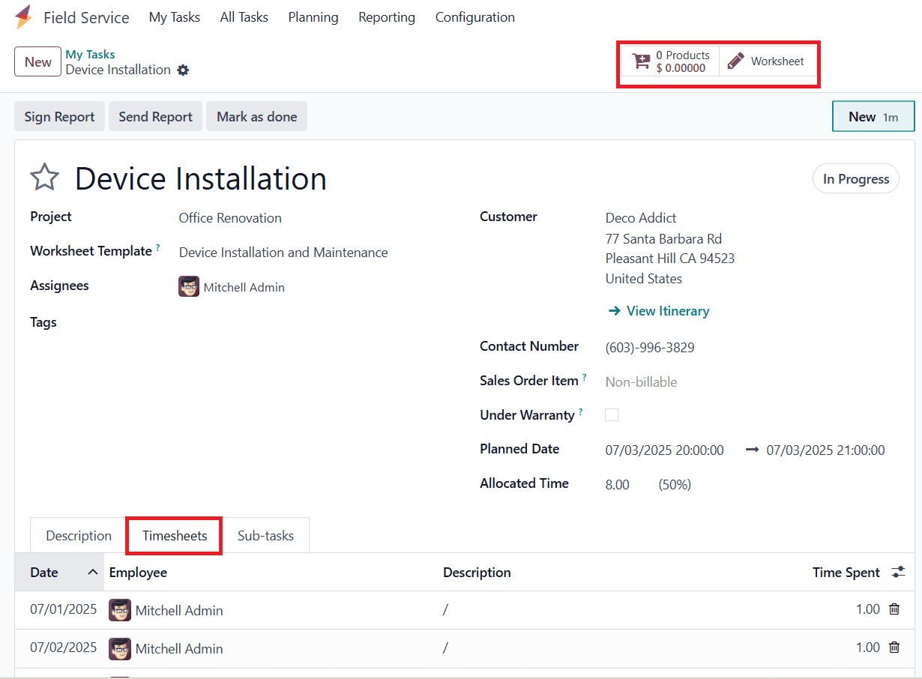Click the date cell 07/02/2025
The image size is (922, 679).
64,648
